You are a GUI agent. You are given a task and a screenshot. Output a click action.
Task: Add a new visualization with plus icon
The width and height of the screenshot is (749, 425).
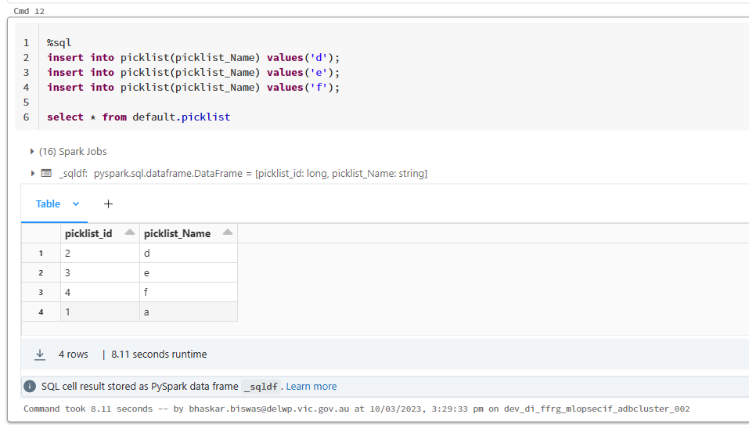point(108,204)
